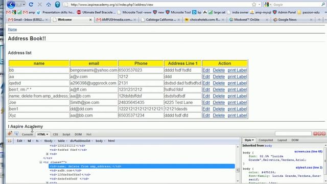Open the Firebug DOM main tab
This screenshot has width=327, height=184.
click(78, 134)
